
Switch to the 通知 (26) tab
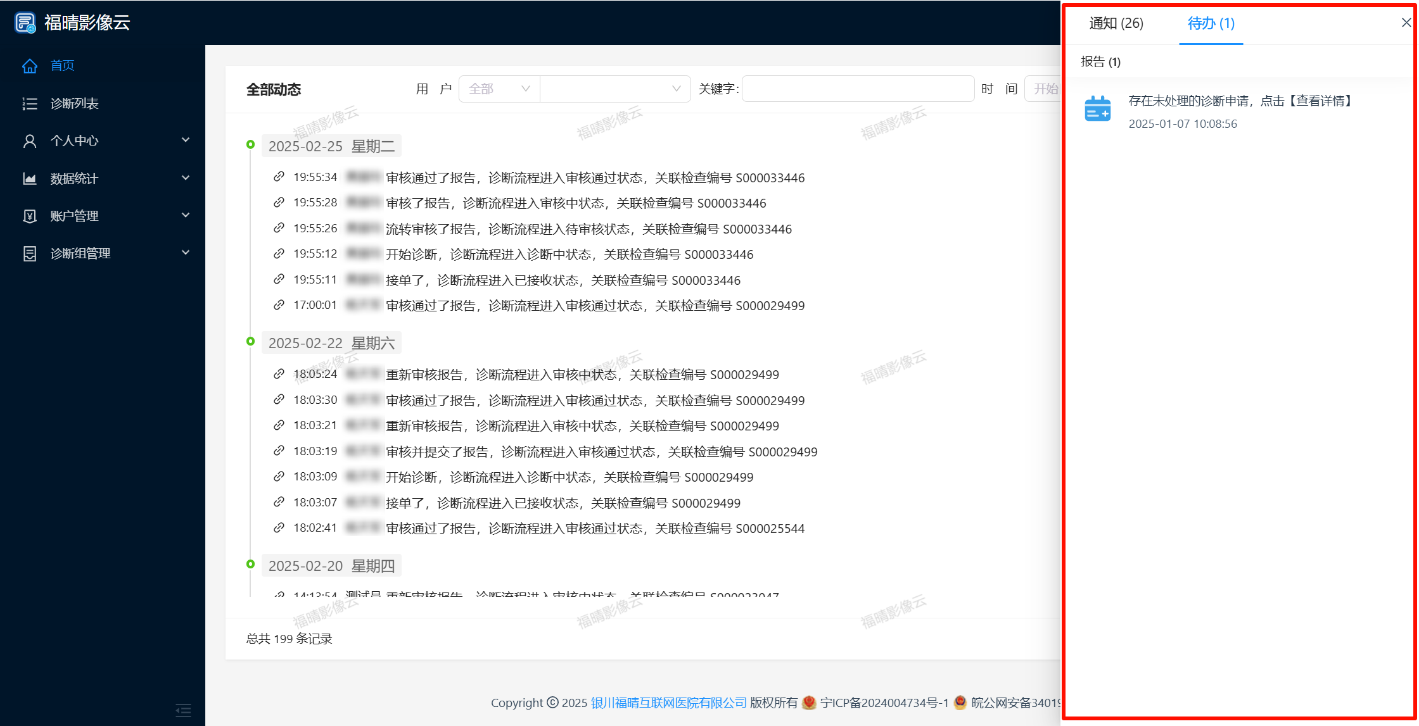point(1116,23)
